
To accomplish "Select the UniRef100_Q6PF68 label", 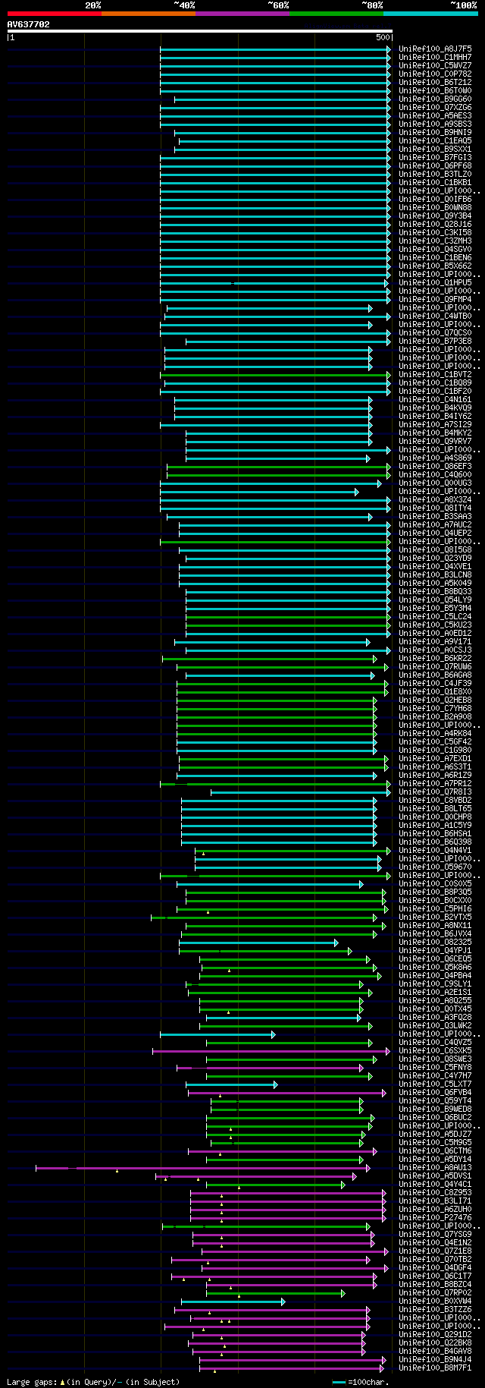I will [x=435, y=165].
